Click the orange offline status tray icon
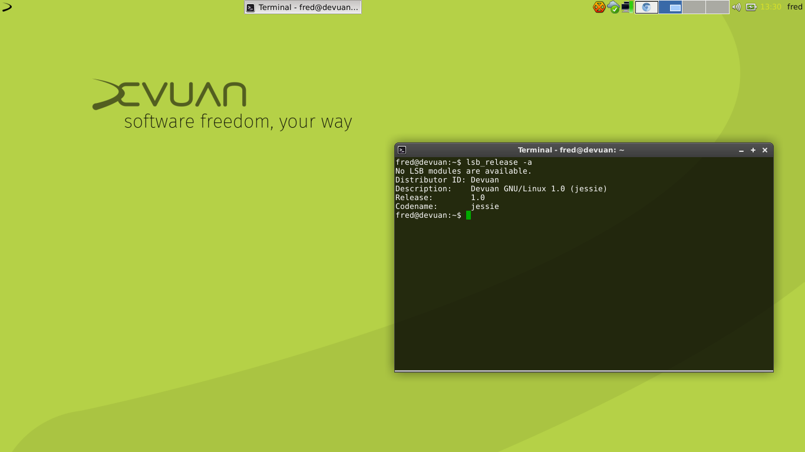The width and height of the screenshot is (805, 452). coord(598,7)
